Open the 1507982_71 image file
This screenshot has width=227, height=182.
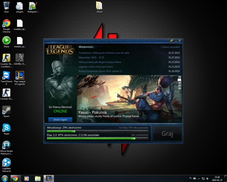click(x=20, y=59)
